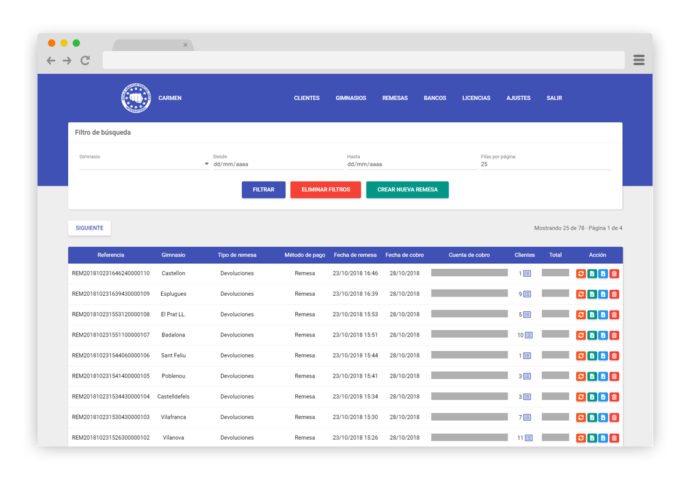Click the 'Mostrando 25 de 78' pagination text
695x484 pixels.
click(x=559, y=228)
